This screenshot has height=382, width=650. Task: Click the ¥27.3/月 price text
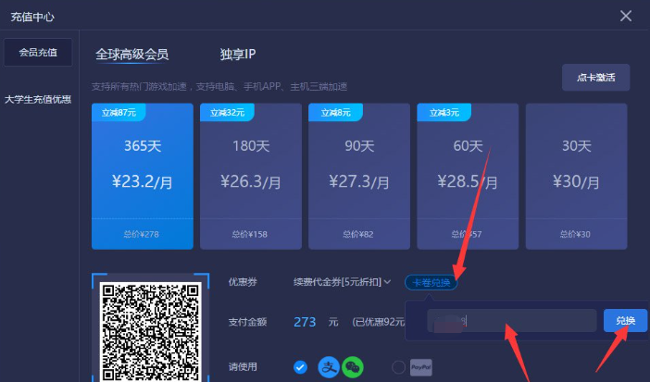tap(359, 182)
